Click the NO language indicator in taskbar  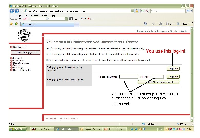click(160, 129)
